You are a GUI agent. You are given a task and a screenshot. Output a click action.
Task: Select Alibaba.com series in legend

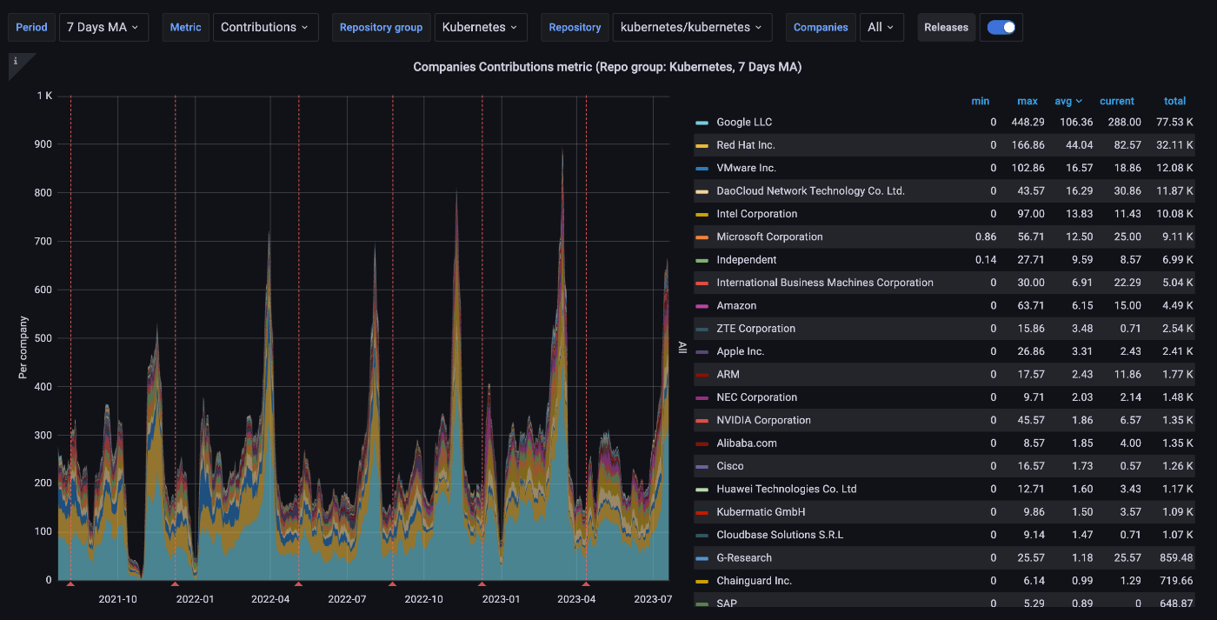pyautogui.click(x=746, y=443)
